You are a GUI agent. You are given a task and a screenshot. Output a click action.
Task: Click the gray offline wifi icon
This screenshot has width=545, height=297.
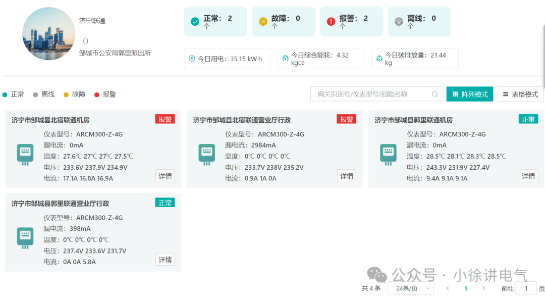point(399,22)
